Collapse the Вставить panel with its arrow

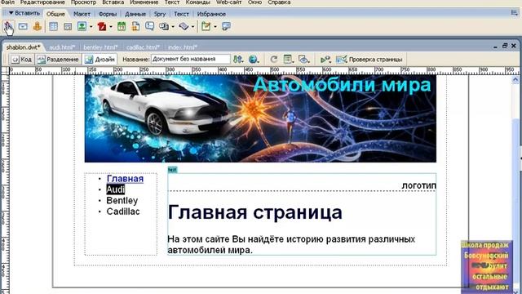point(11,13)
